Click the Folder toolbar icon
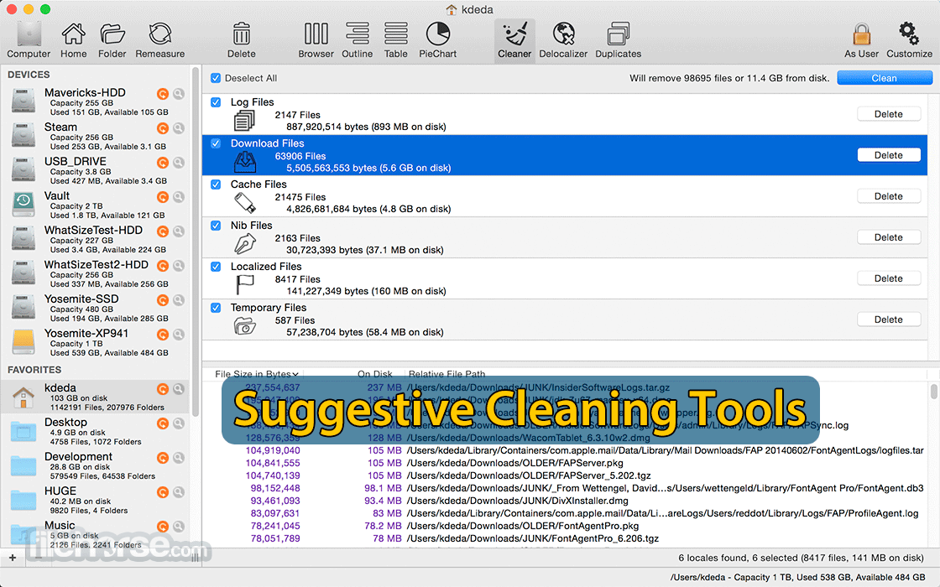 pos(112,40)
